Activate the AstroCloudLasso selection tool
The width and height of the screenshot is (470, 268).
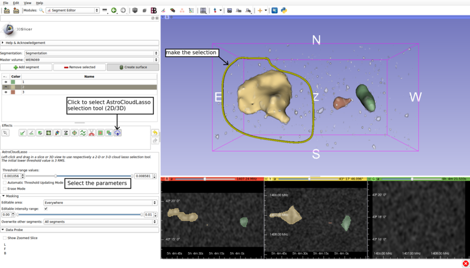[x=117, y=133]
